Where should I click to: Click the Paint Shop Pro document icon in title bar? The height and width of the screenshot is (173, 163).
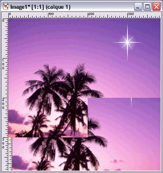[6, 7]
